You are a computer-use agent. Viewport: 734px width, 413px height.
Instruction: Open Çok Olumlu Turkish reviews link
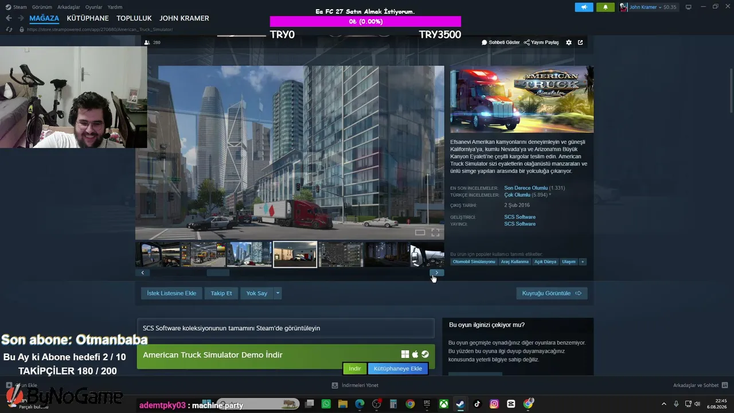(517, 195)
